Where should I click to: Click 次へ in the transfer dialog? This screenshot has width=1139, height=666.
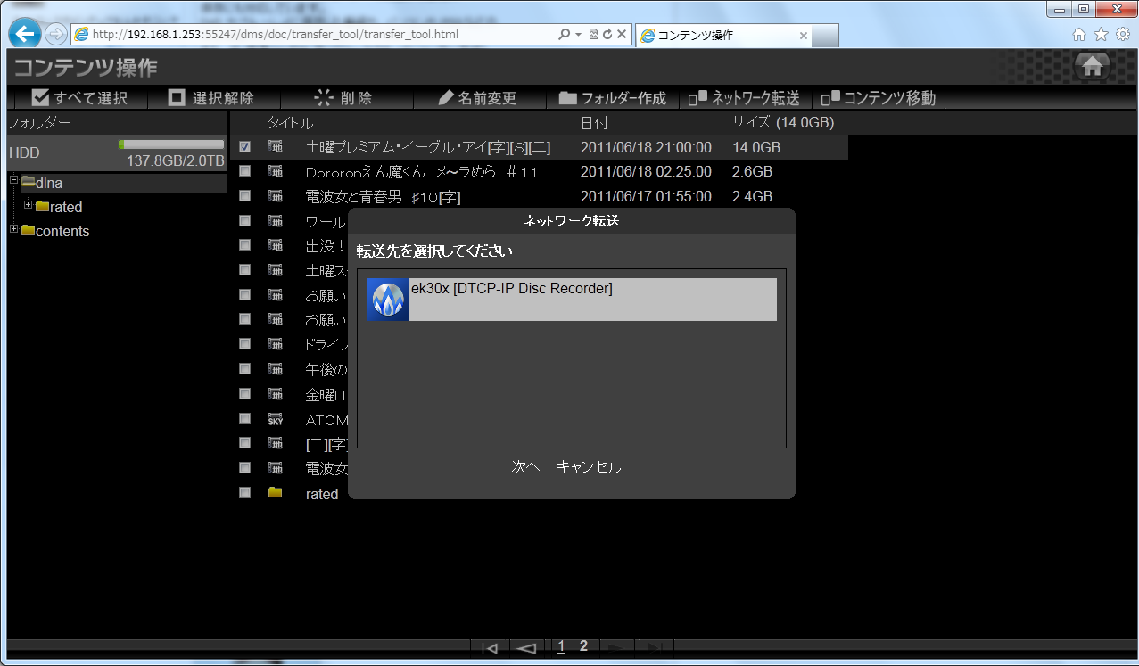click(x=526, y=467)
